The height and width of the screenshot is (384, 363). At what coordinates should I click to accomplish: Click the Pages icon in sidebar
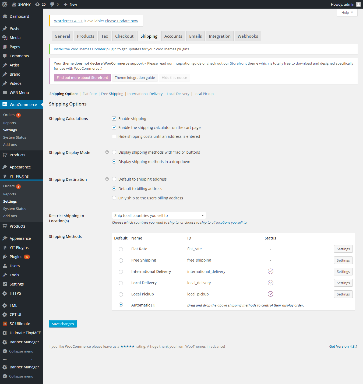pos(5,47)
